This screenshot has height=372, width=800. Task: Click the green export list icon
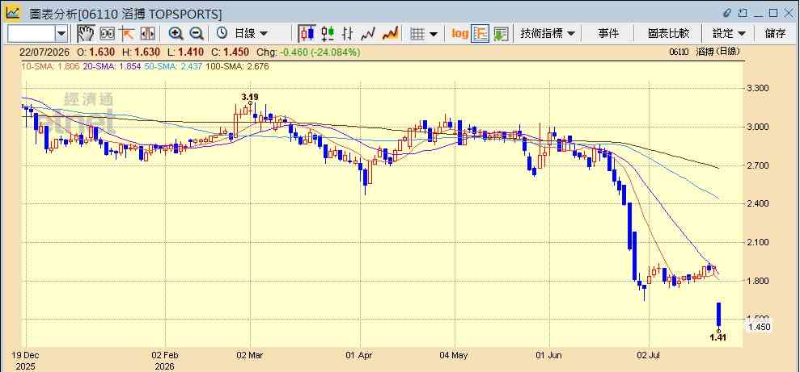501,34
